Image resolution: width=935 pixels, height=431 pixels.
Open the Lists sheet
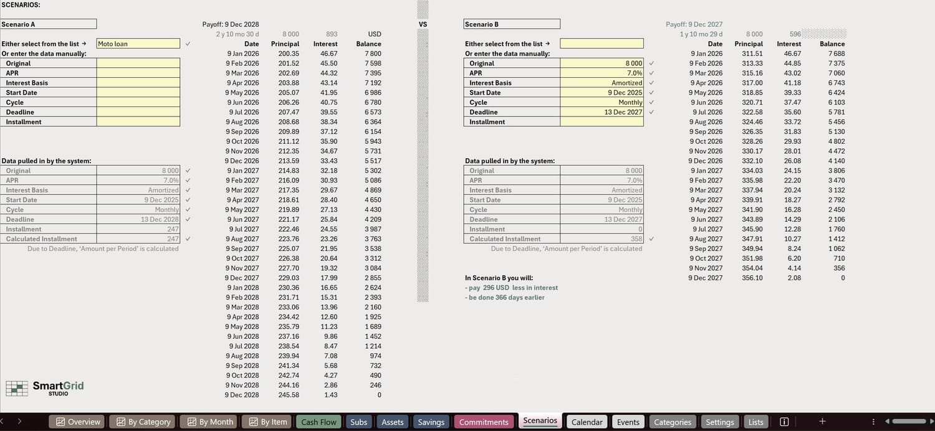coord(755,422)
